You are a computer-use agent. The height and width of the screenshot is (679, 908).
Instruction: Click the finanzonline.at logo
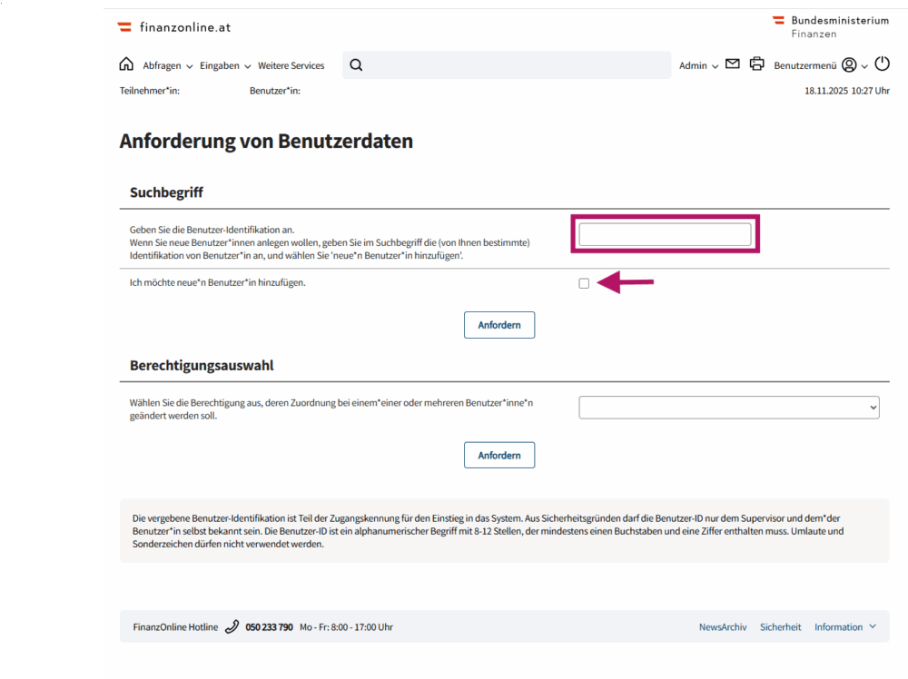point(174,27)
